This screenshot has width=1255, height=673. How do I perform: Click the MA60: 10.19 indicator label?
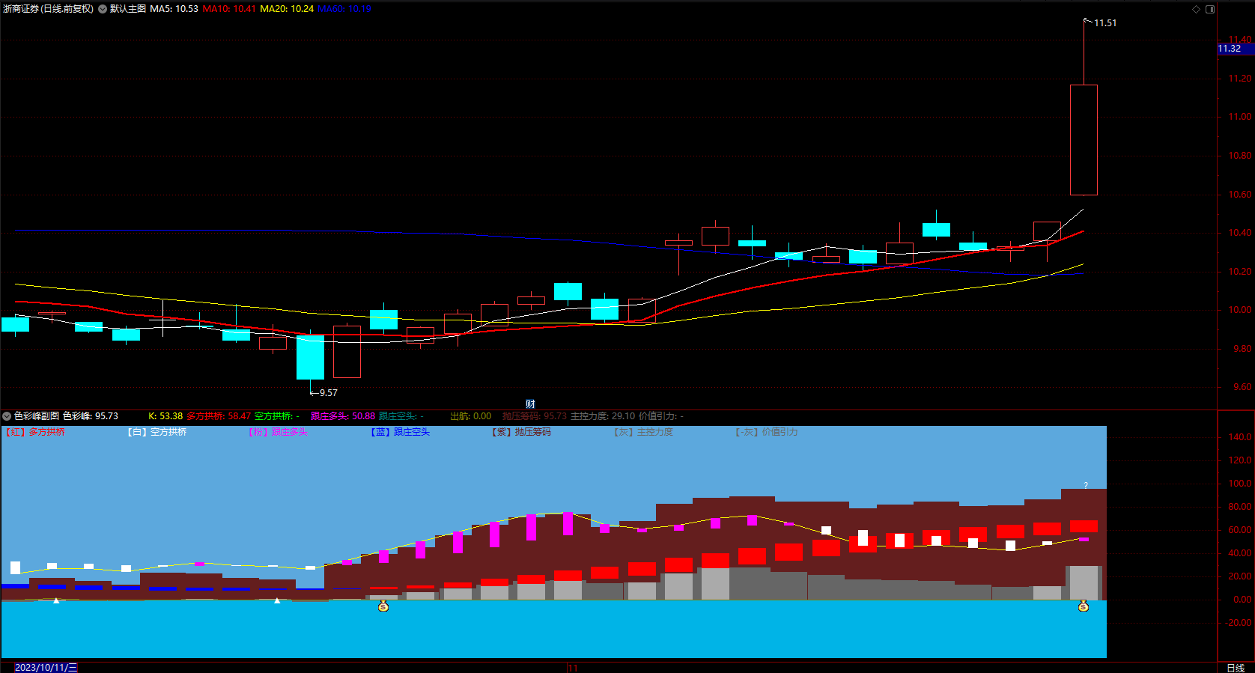pos(344,9)
